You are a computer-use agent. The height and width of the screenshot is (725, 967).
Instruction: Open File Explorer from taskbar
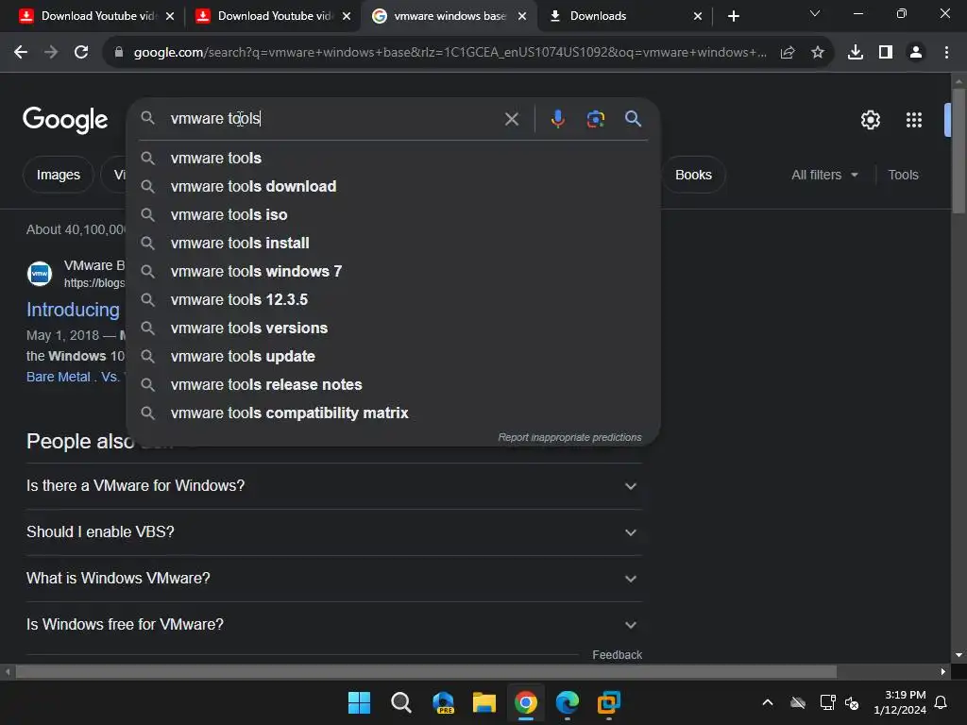[x=484, y=702]
